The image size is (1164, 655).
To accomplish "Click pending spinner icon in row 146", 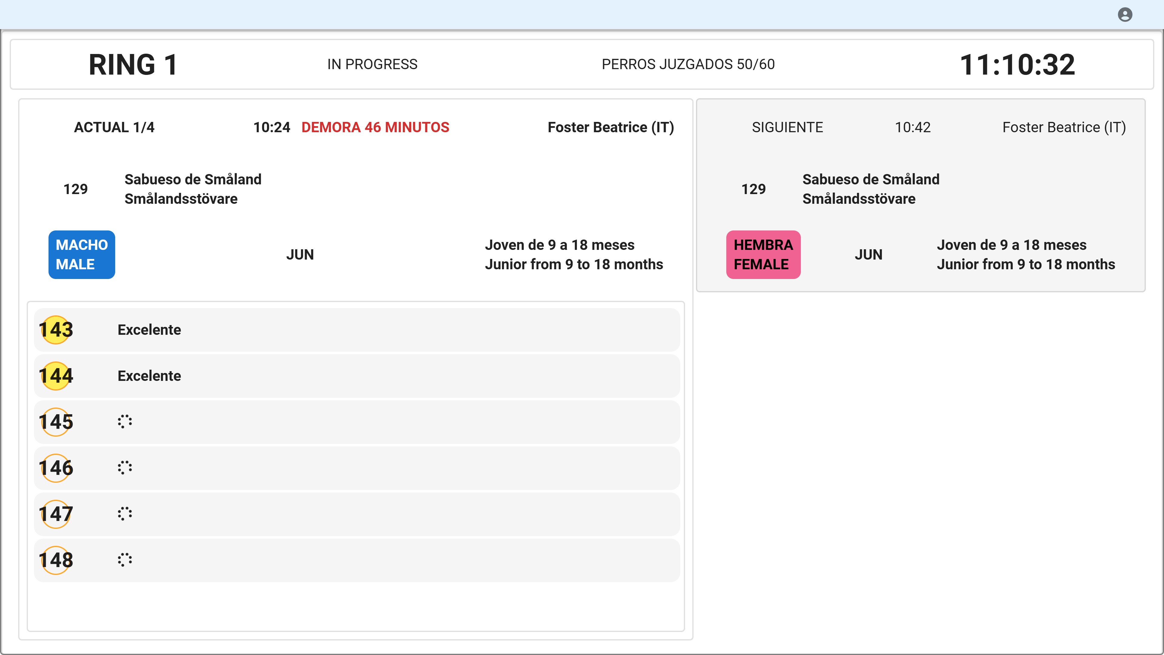I will pyautogui.click(x=125, y=467).
